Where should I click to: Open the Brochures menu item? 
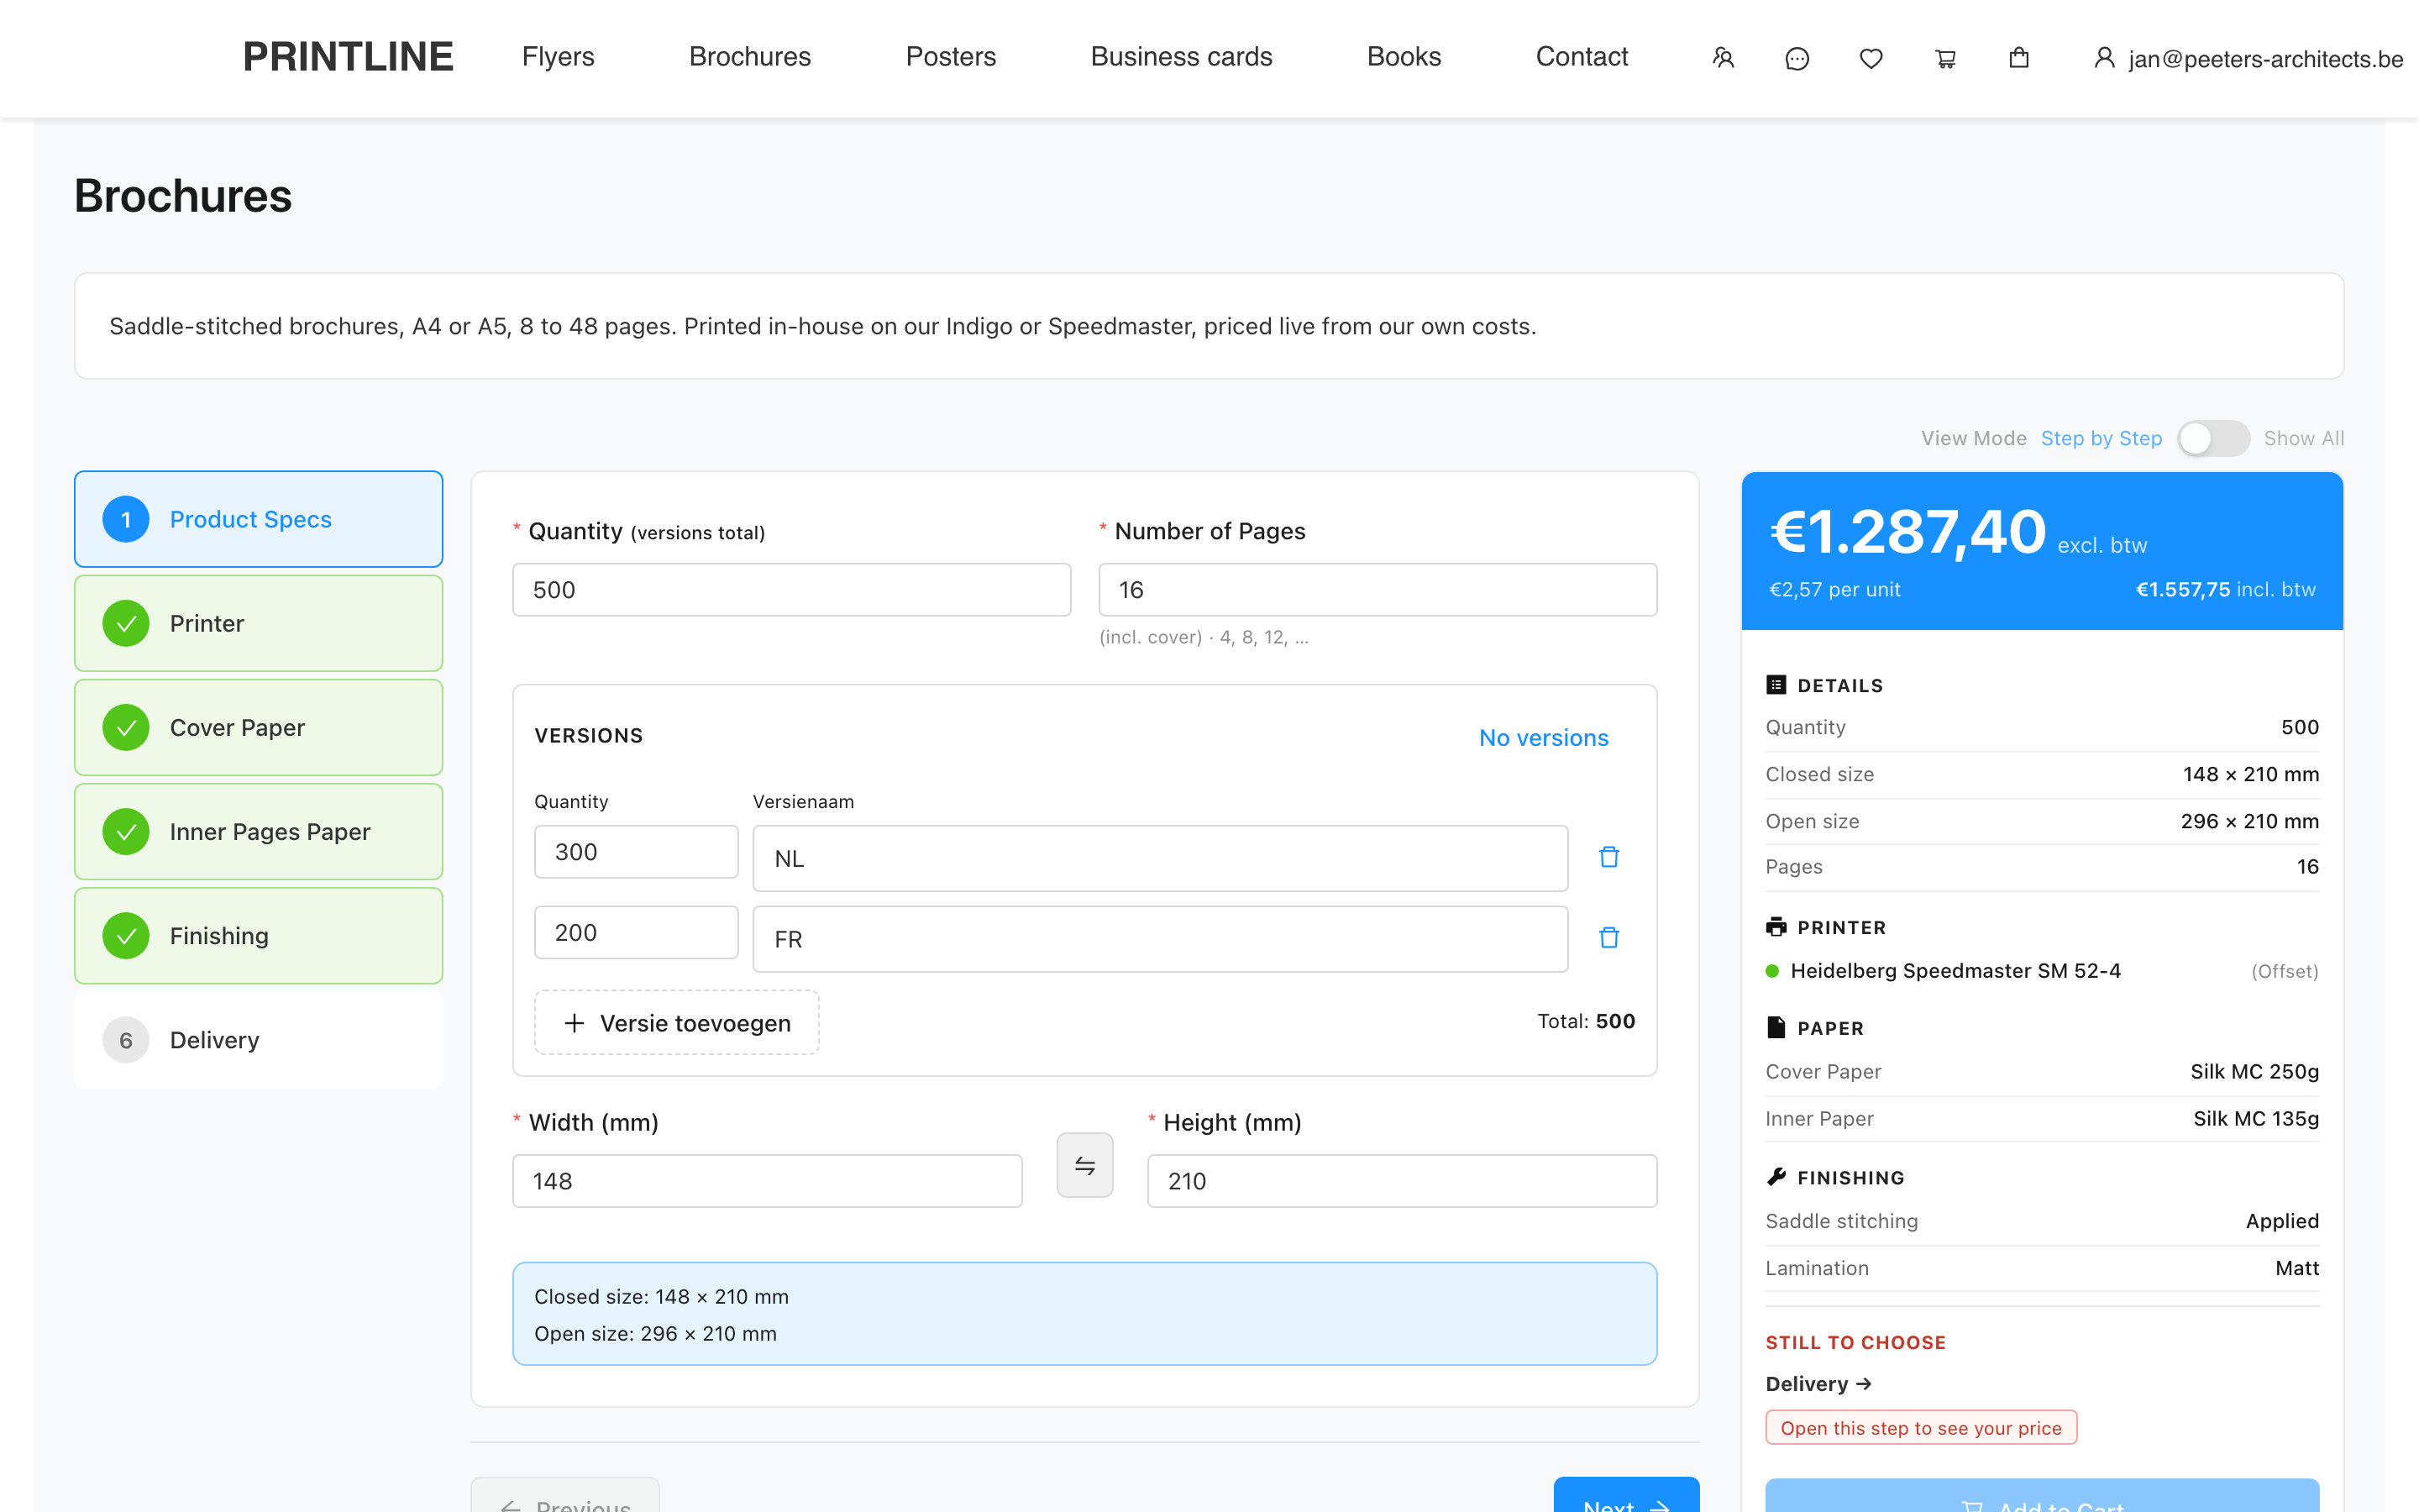click(x=750, y=57)
